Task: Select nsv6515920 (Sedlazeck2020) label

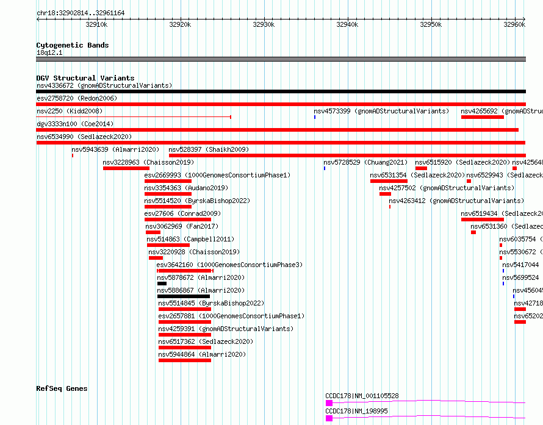Action: 462,162
